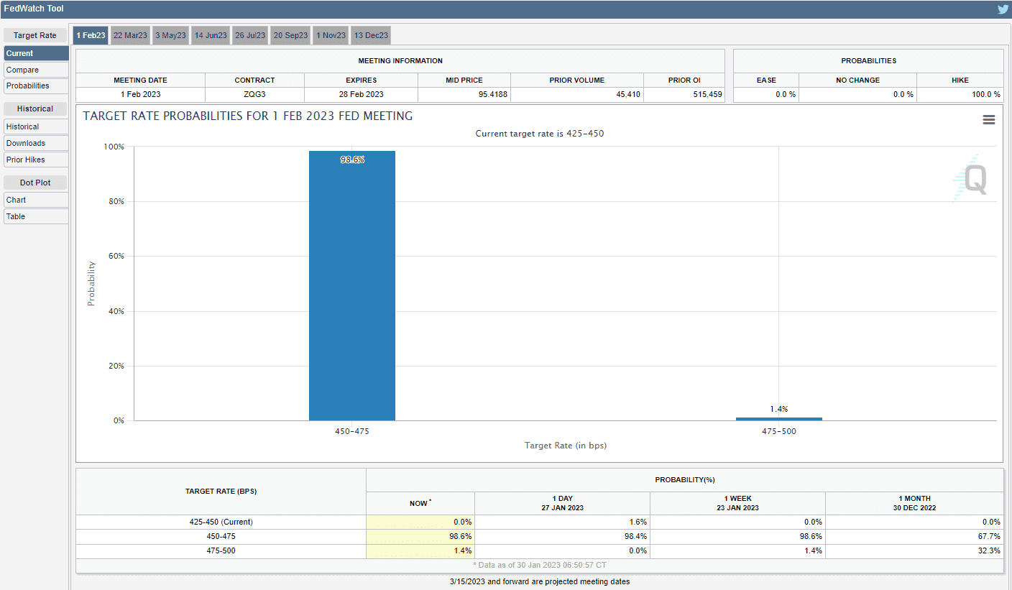Select the 22 Mar23 meeting tab

coord(130,35)
